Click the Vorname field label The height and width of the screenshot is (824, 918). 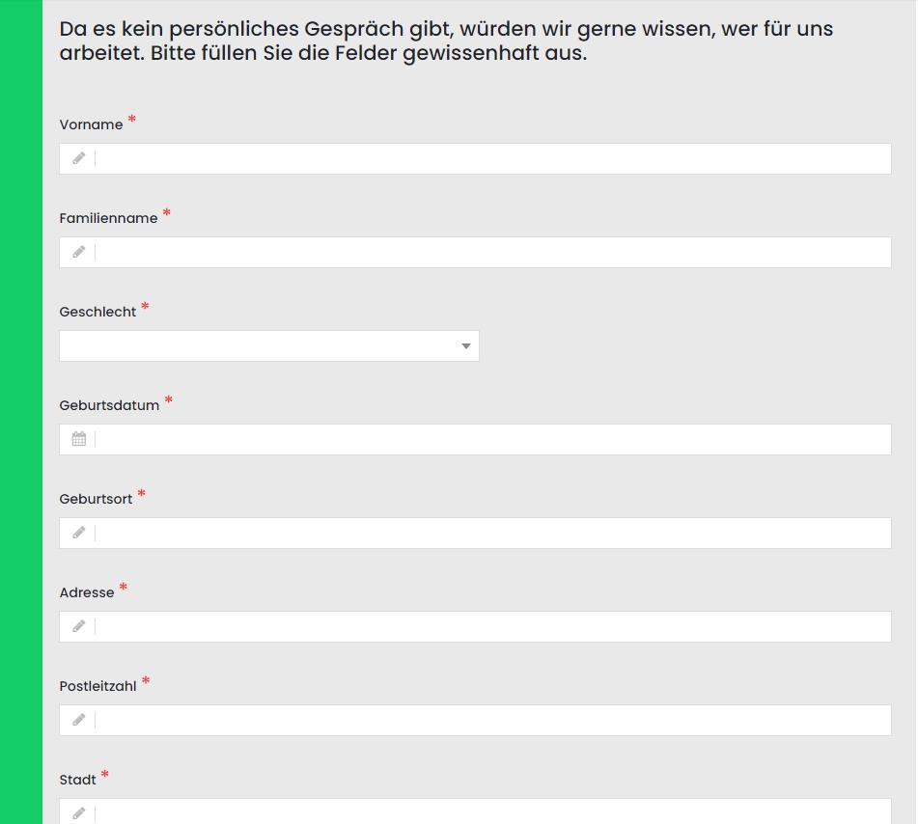[92, 124]
